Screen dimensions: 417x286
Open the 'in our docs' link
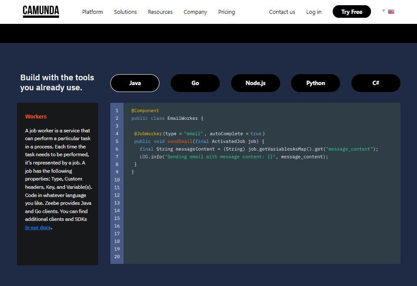coord(38,227)
